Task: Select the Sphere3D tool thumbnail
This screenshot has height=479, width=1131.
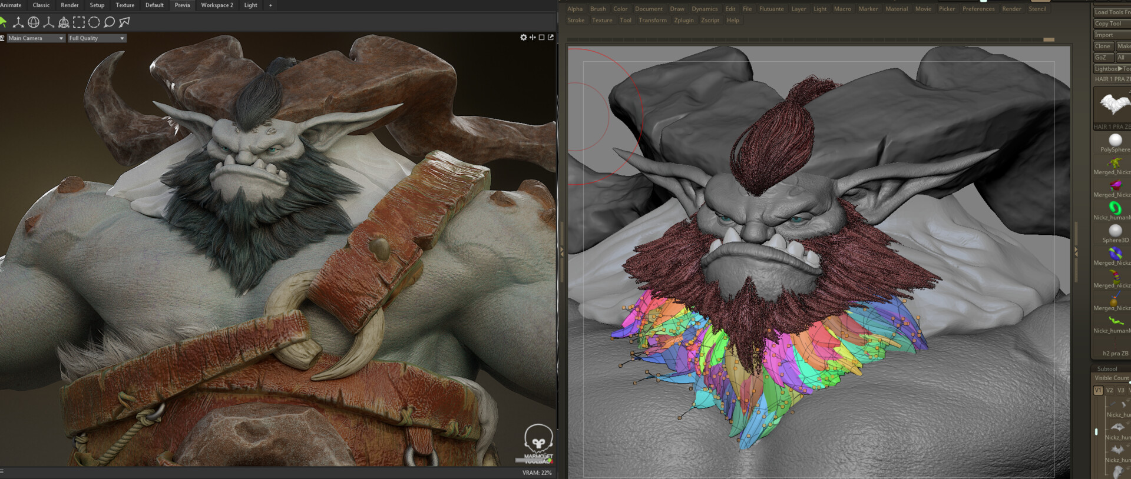Action: click(x=1115, y=233)
